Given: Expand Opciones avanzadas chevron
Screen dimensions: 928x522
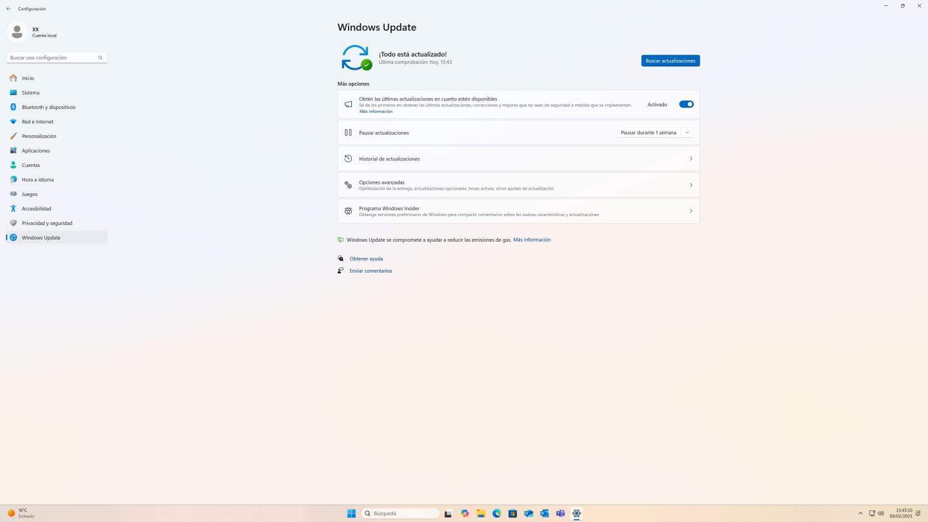Looking at the screenshot, I should (691, 185).
